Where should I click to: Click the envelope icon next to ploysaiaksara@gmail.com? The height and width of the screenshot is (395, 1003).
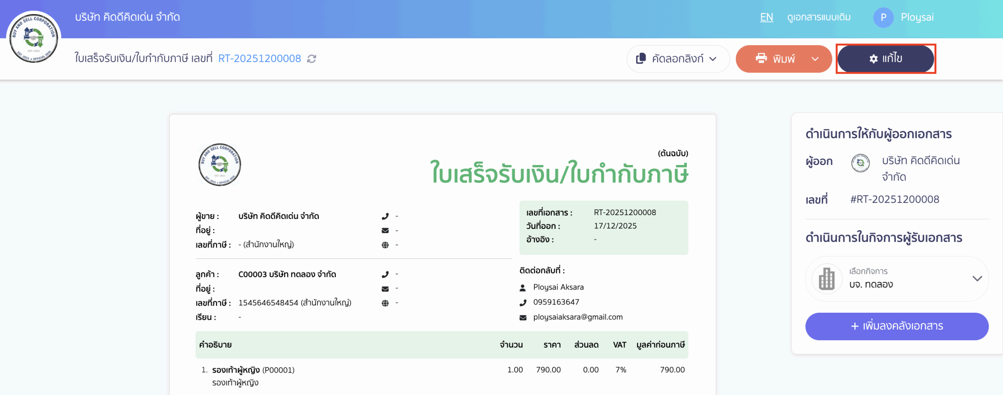point(522,317)
